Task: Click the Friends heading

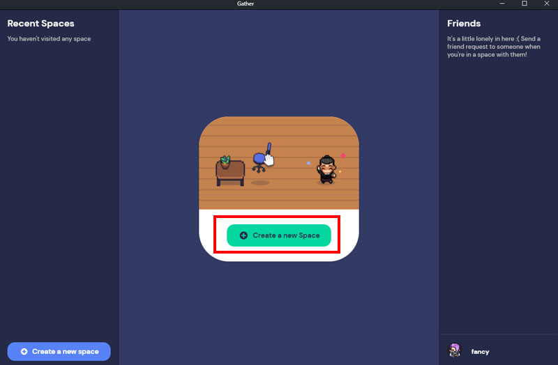Action: pyautogui.click(x=464, y=24)
